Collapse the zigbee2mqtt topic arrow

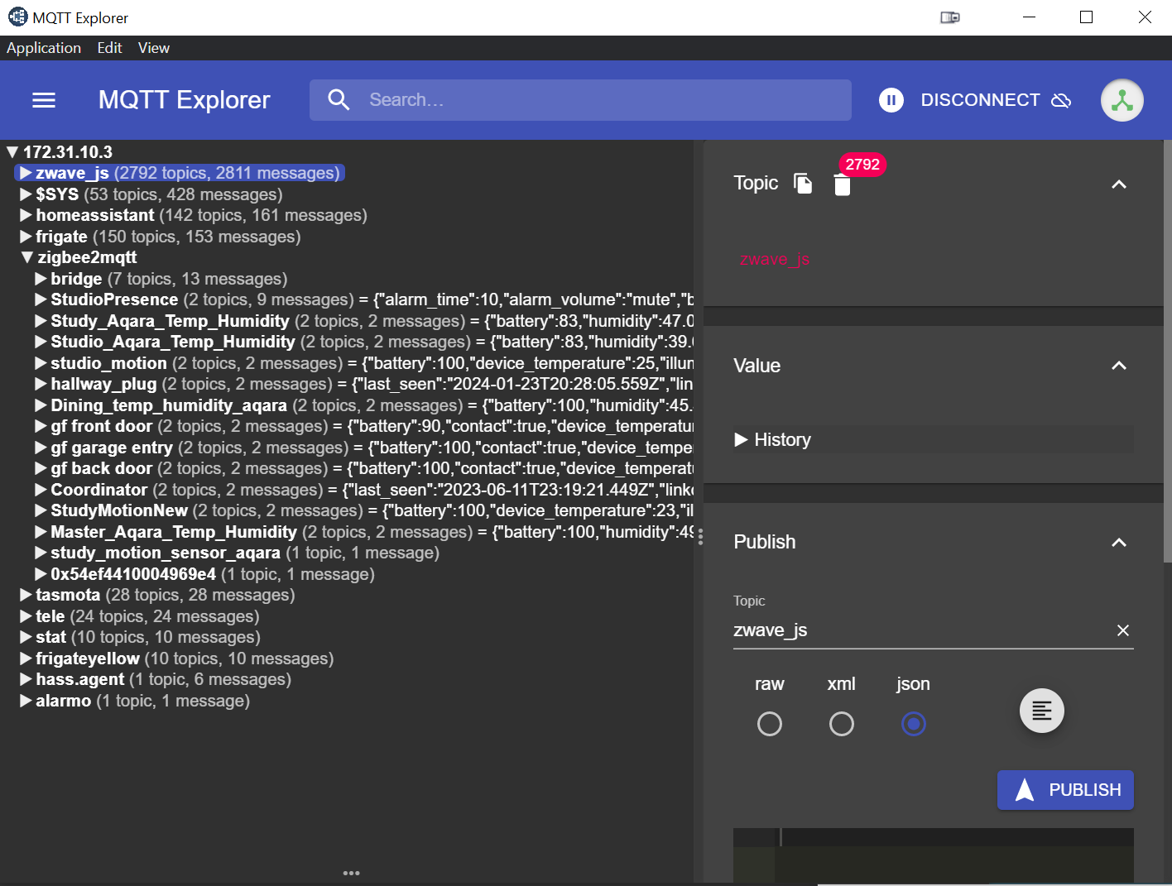tap(27, 257)
